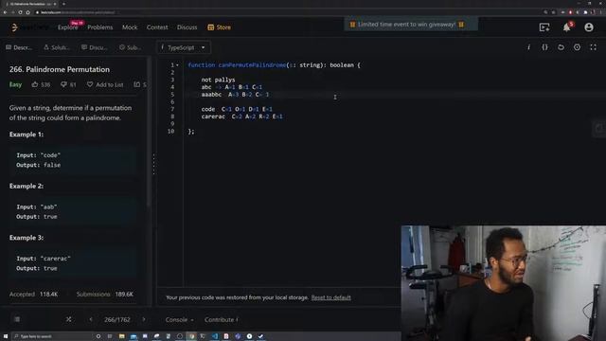Switch to the Discuss tab
The width and height of the screenshot is (606, 341).
pos(95,47)
